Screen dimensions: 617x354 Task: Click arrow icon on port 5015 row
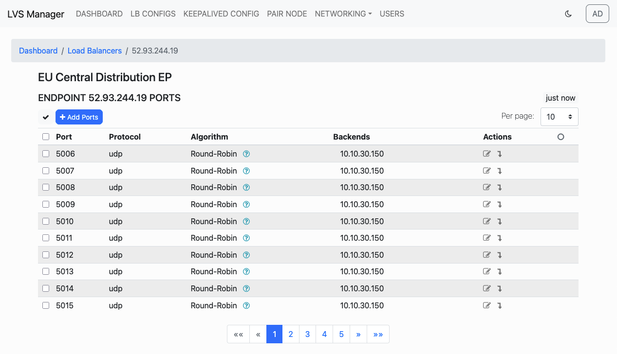click(500, 306)
